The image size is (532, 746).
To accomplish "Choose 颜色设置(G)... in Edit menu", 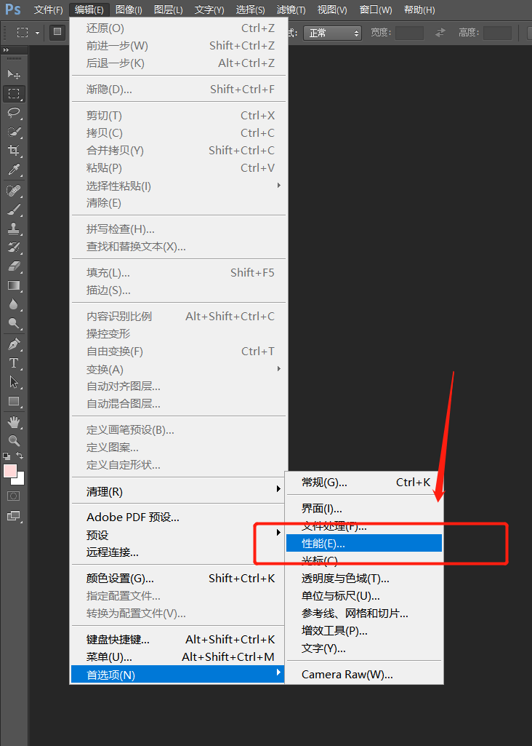I will pos(177,579).
